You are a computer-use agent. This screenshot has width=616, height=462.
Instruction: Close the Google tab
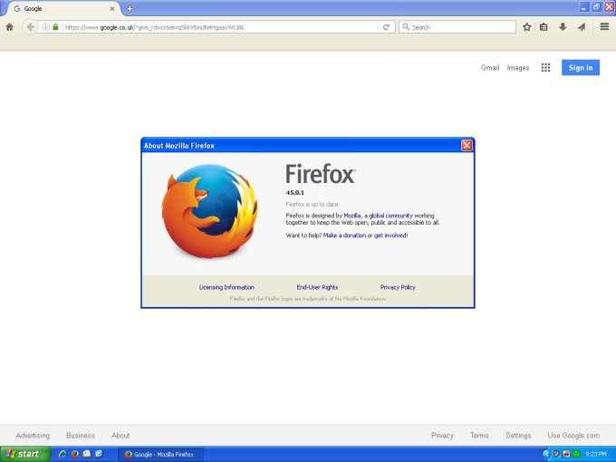tap(112, 8)
